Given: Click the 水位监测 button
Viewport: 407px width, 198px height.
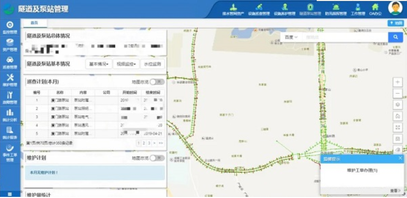Looking at the screenshot, I should [152, 64].
